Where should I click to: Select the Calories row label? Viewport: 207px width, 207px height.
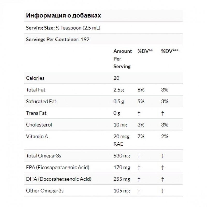tap(35, 78)
